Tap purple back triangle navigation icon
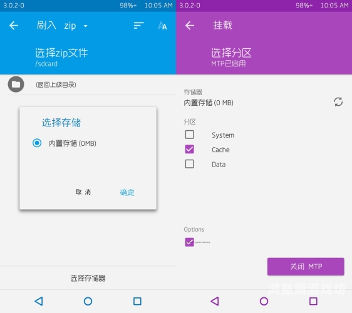The width and height of the screenshot is (352, 313). (x=215, y=301)
